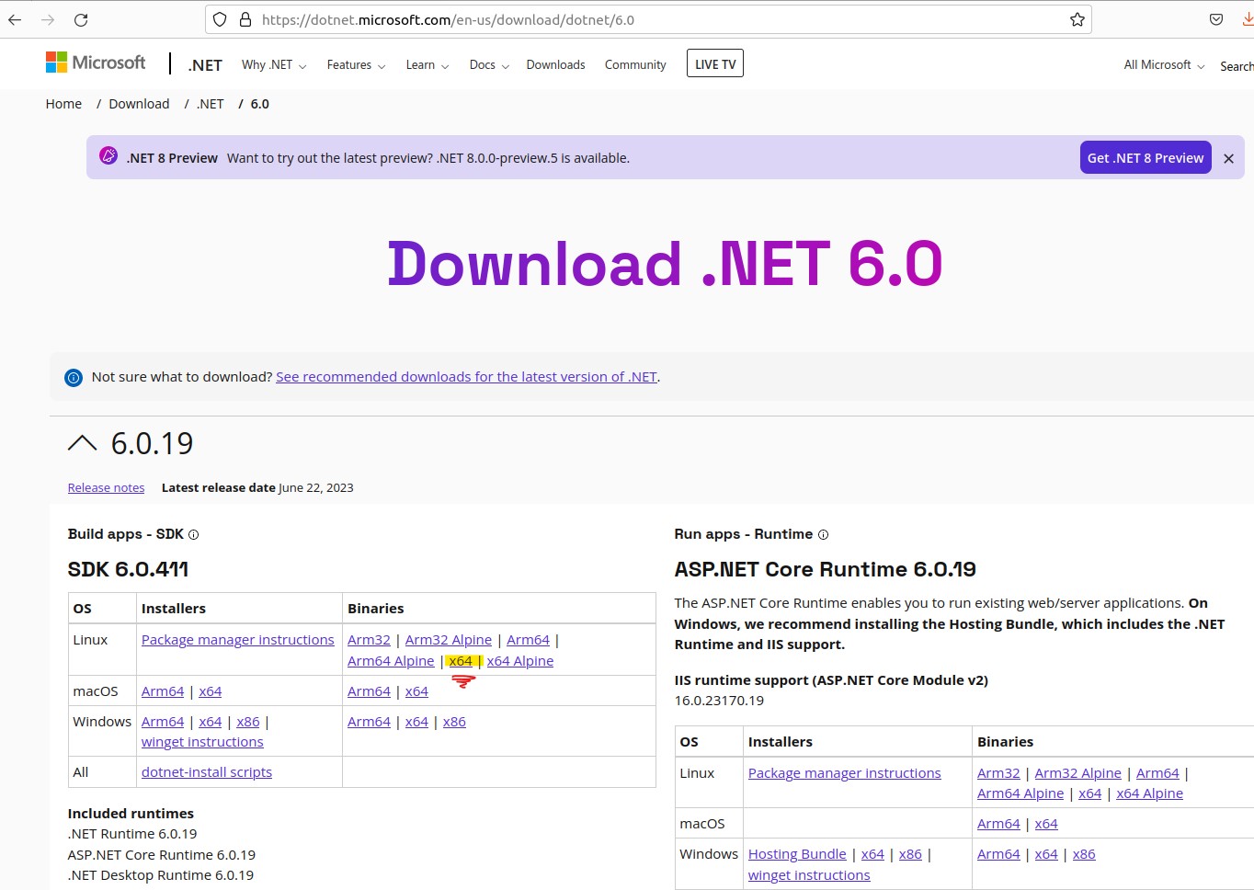This screenshot has width=1254, height=890.
Task: Open SDK Linux Package manager instructions
Action: click(237, 640)
